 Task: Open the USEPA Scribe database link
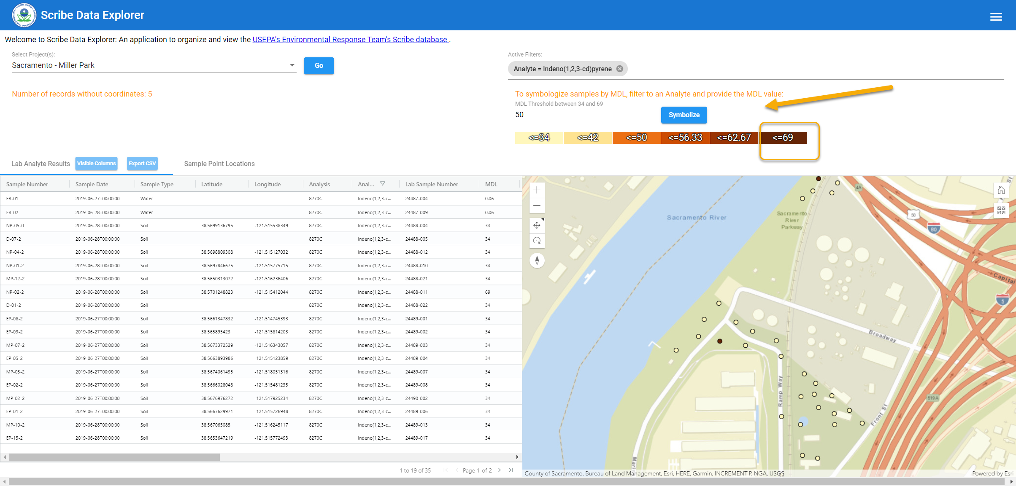click(350, 40)
